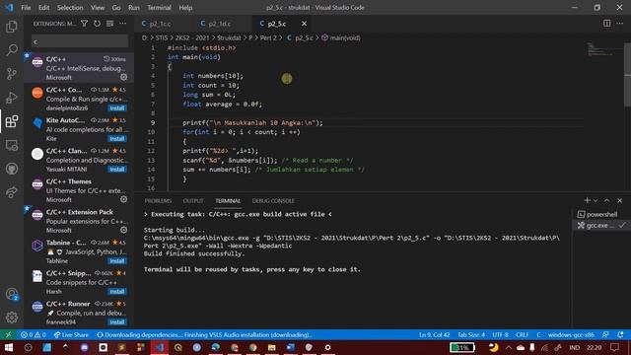Image resolution: width=631 pixels, height=355 pixels.
Task: Install the Kite AutoComplete extension
Action: [x=117, y=138]
